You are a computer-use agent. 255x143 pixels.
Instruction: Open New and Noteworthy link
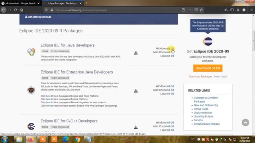coord(206,105)
